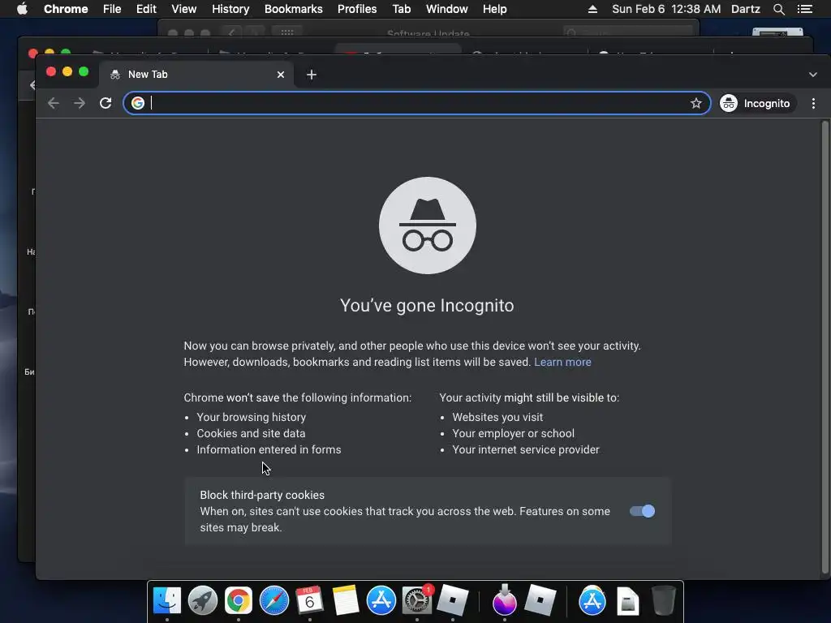The width and height of the screenshot is (831, 623).
Task: Click the "Block third-party cookies" title text
Action: (x=262, y=496)
